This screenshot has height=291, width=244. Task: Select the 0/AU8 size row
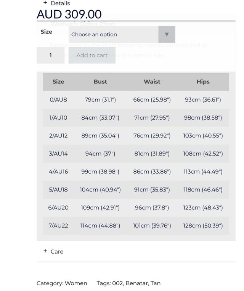click(x=58, y=100)
